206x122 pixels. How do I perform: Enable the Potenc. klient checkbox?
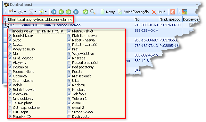(x=10, y=72)
